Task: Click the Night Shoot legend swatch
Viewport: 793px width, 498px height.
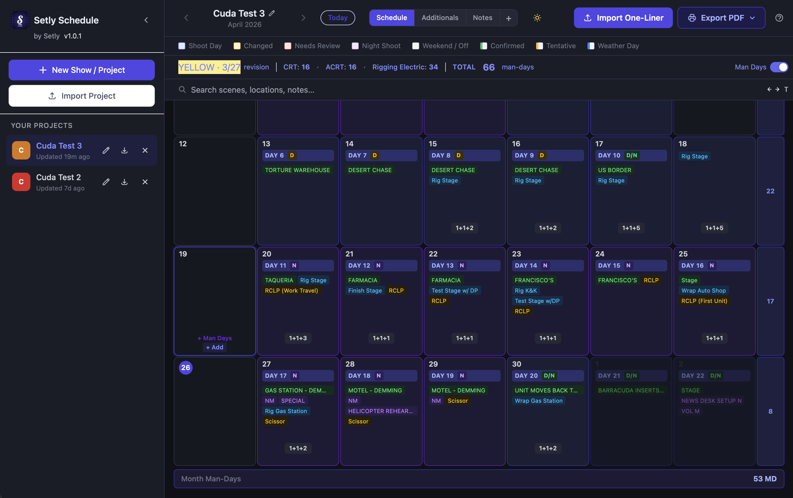Action: 355,46
